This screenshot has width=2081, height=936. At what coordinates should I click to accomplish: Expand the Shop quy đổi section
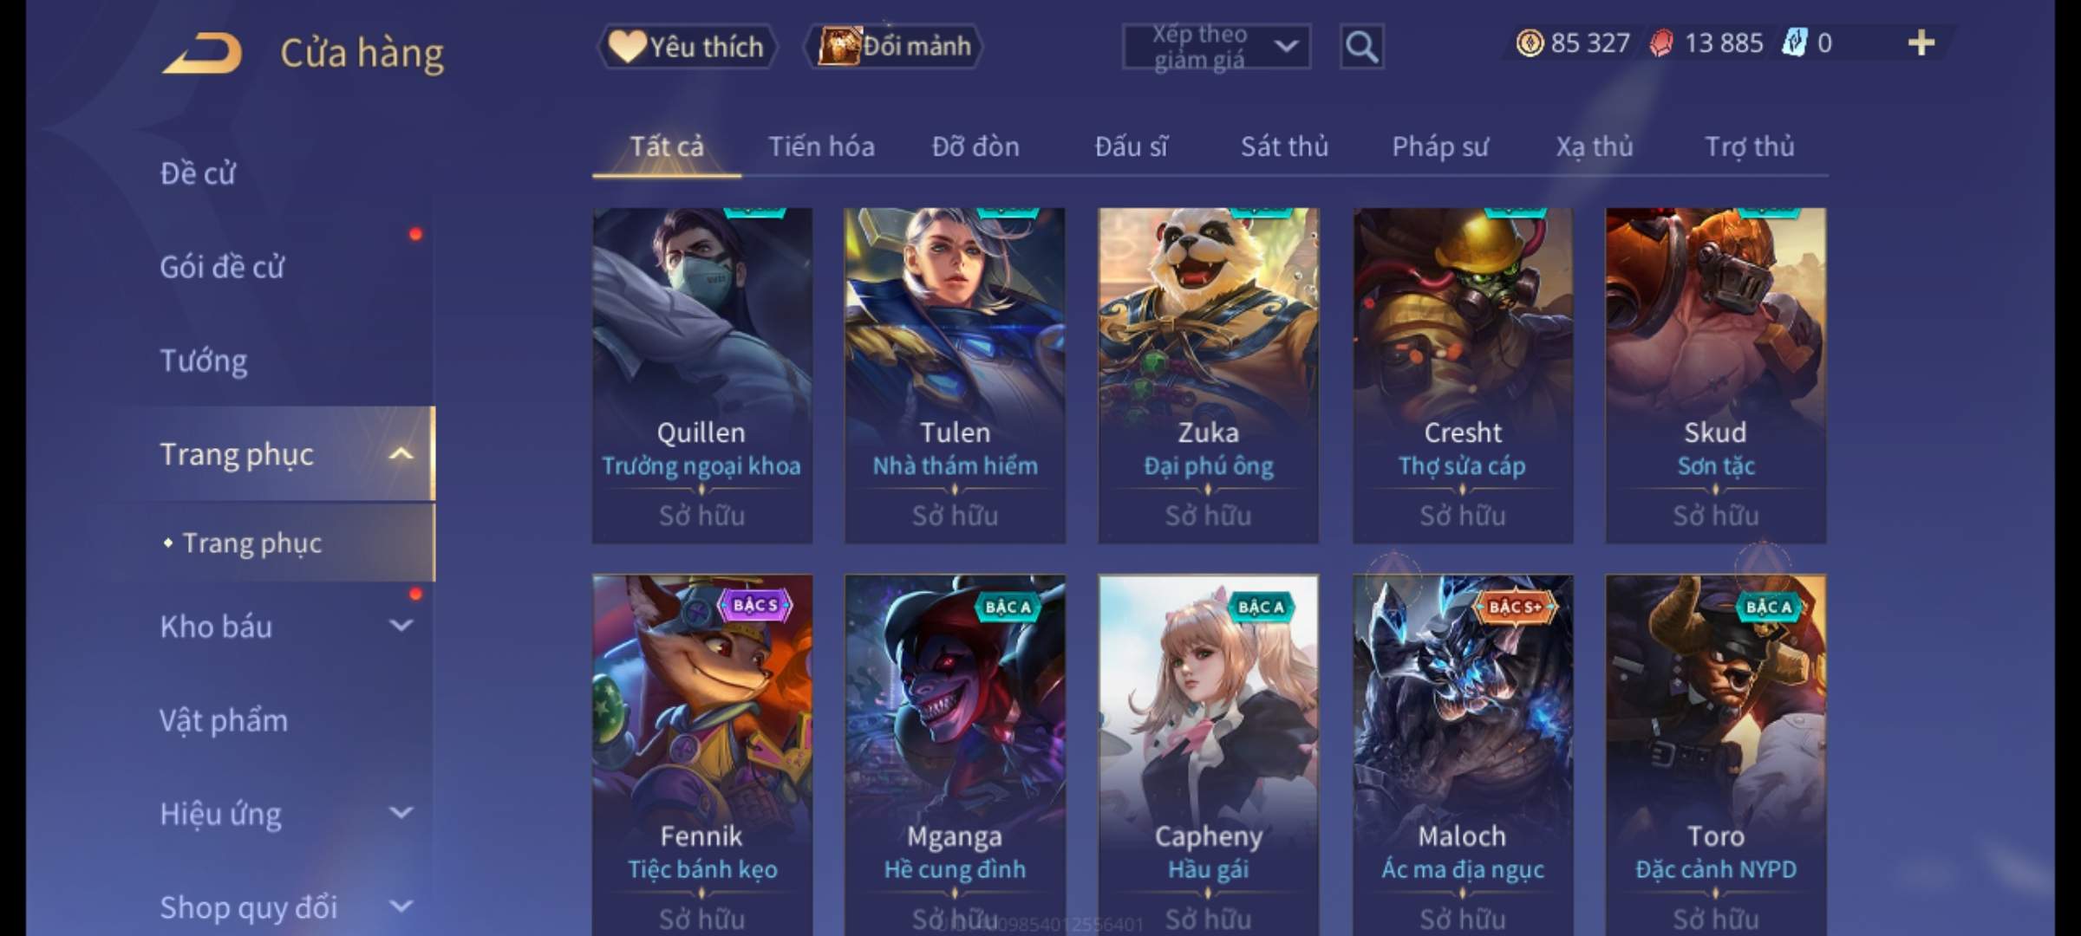pyautogui.click(x=401, y=907)
